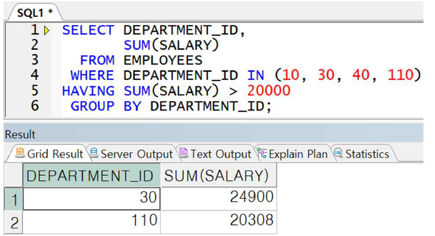Click the HAVING keyword on line 5
Viewport: 435px width, 236px height.
click(x=88, y=91)
